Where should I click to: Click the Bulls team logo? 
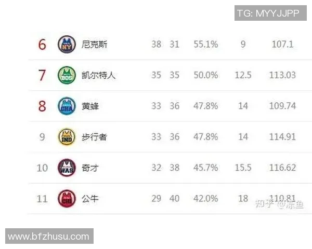coord(66,199)
